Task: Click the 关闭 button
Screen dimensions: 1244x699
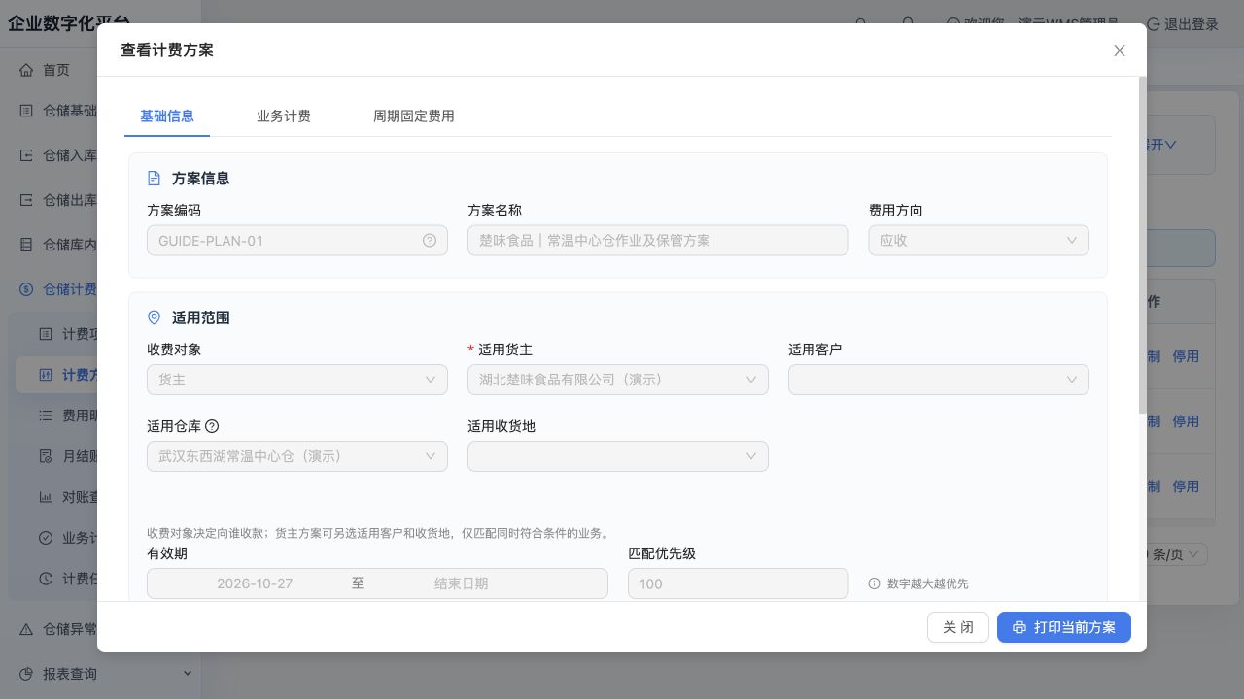Action: pos(958,627)
